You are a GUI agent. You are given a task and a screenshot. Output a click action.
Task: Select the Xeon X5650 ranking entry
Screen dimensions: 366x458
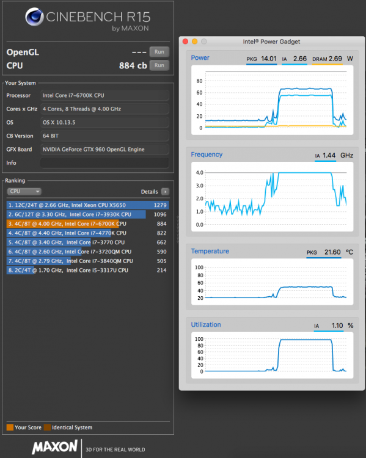click(87, 205)
